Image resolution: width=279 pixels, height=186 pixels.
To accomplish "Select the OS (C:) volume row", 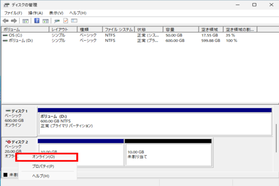I will pyautogui.click(x=14, y=35).
